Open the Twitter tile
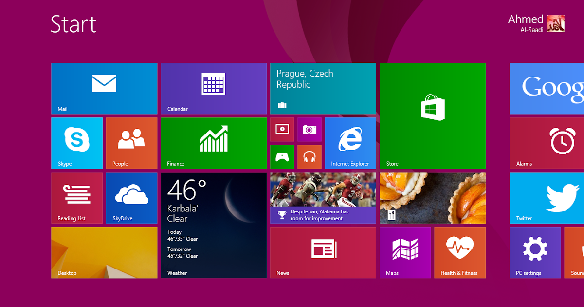Image resolution: width=584 pixels, height=307 pixels. [x=547, y=198]
